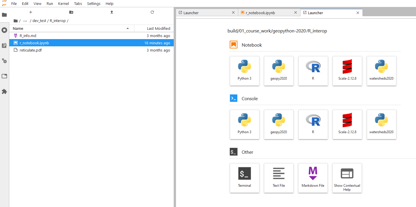Sort files by Last Modified column
This screenshot has height=207, width=416.
pos(158,28)
